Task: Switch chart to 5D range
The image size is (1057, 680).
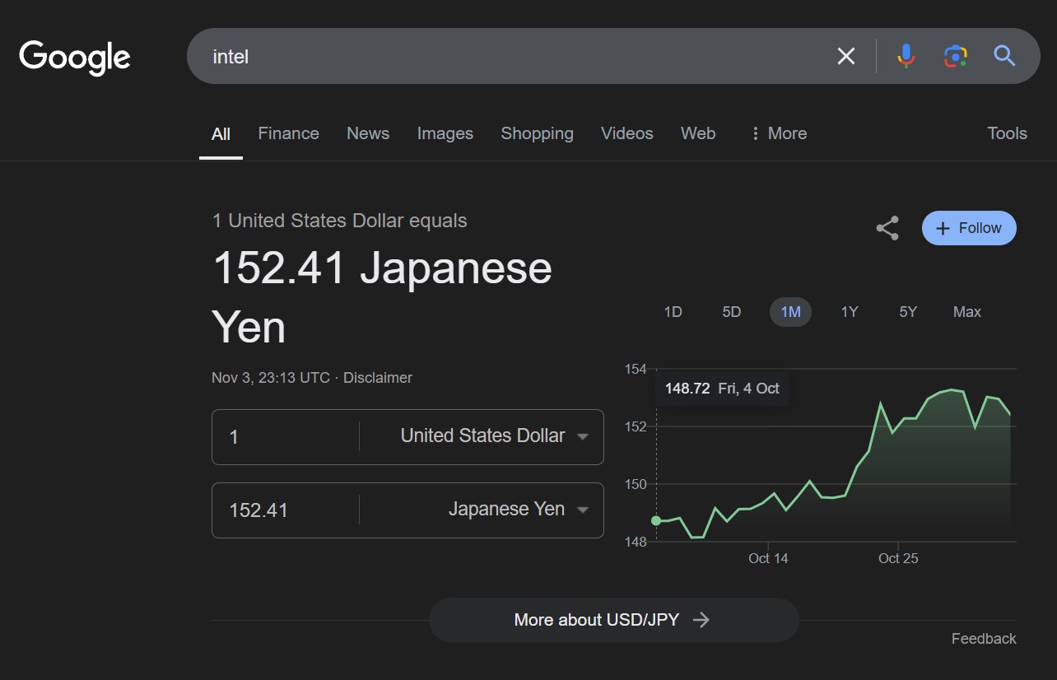Action: pyautogui.click(x=731, y=312)
